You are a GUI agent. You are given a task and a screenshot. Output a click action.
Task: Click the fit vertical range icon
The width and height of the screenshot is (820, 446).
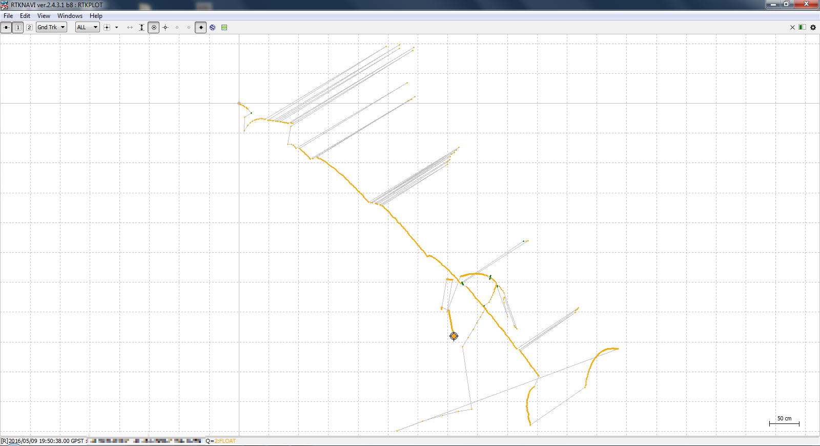(141, 28)
